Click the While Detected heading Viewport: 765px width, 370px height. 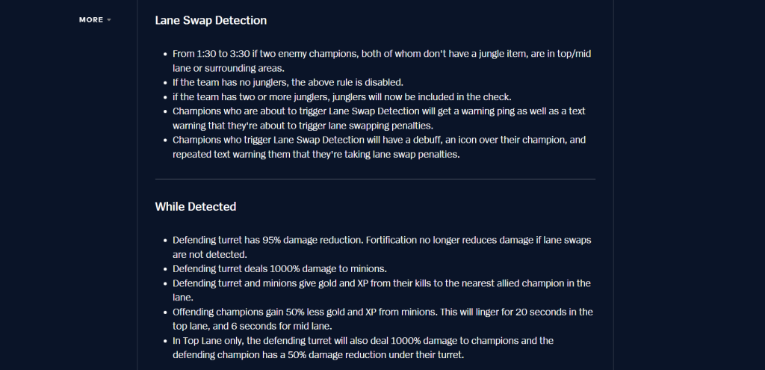click(x=196, y=206)
